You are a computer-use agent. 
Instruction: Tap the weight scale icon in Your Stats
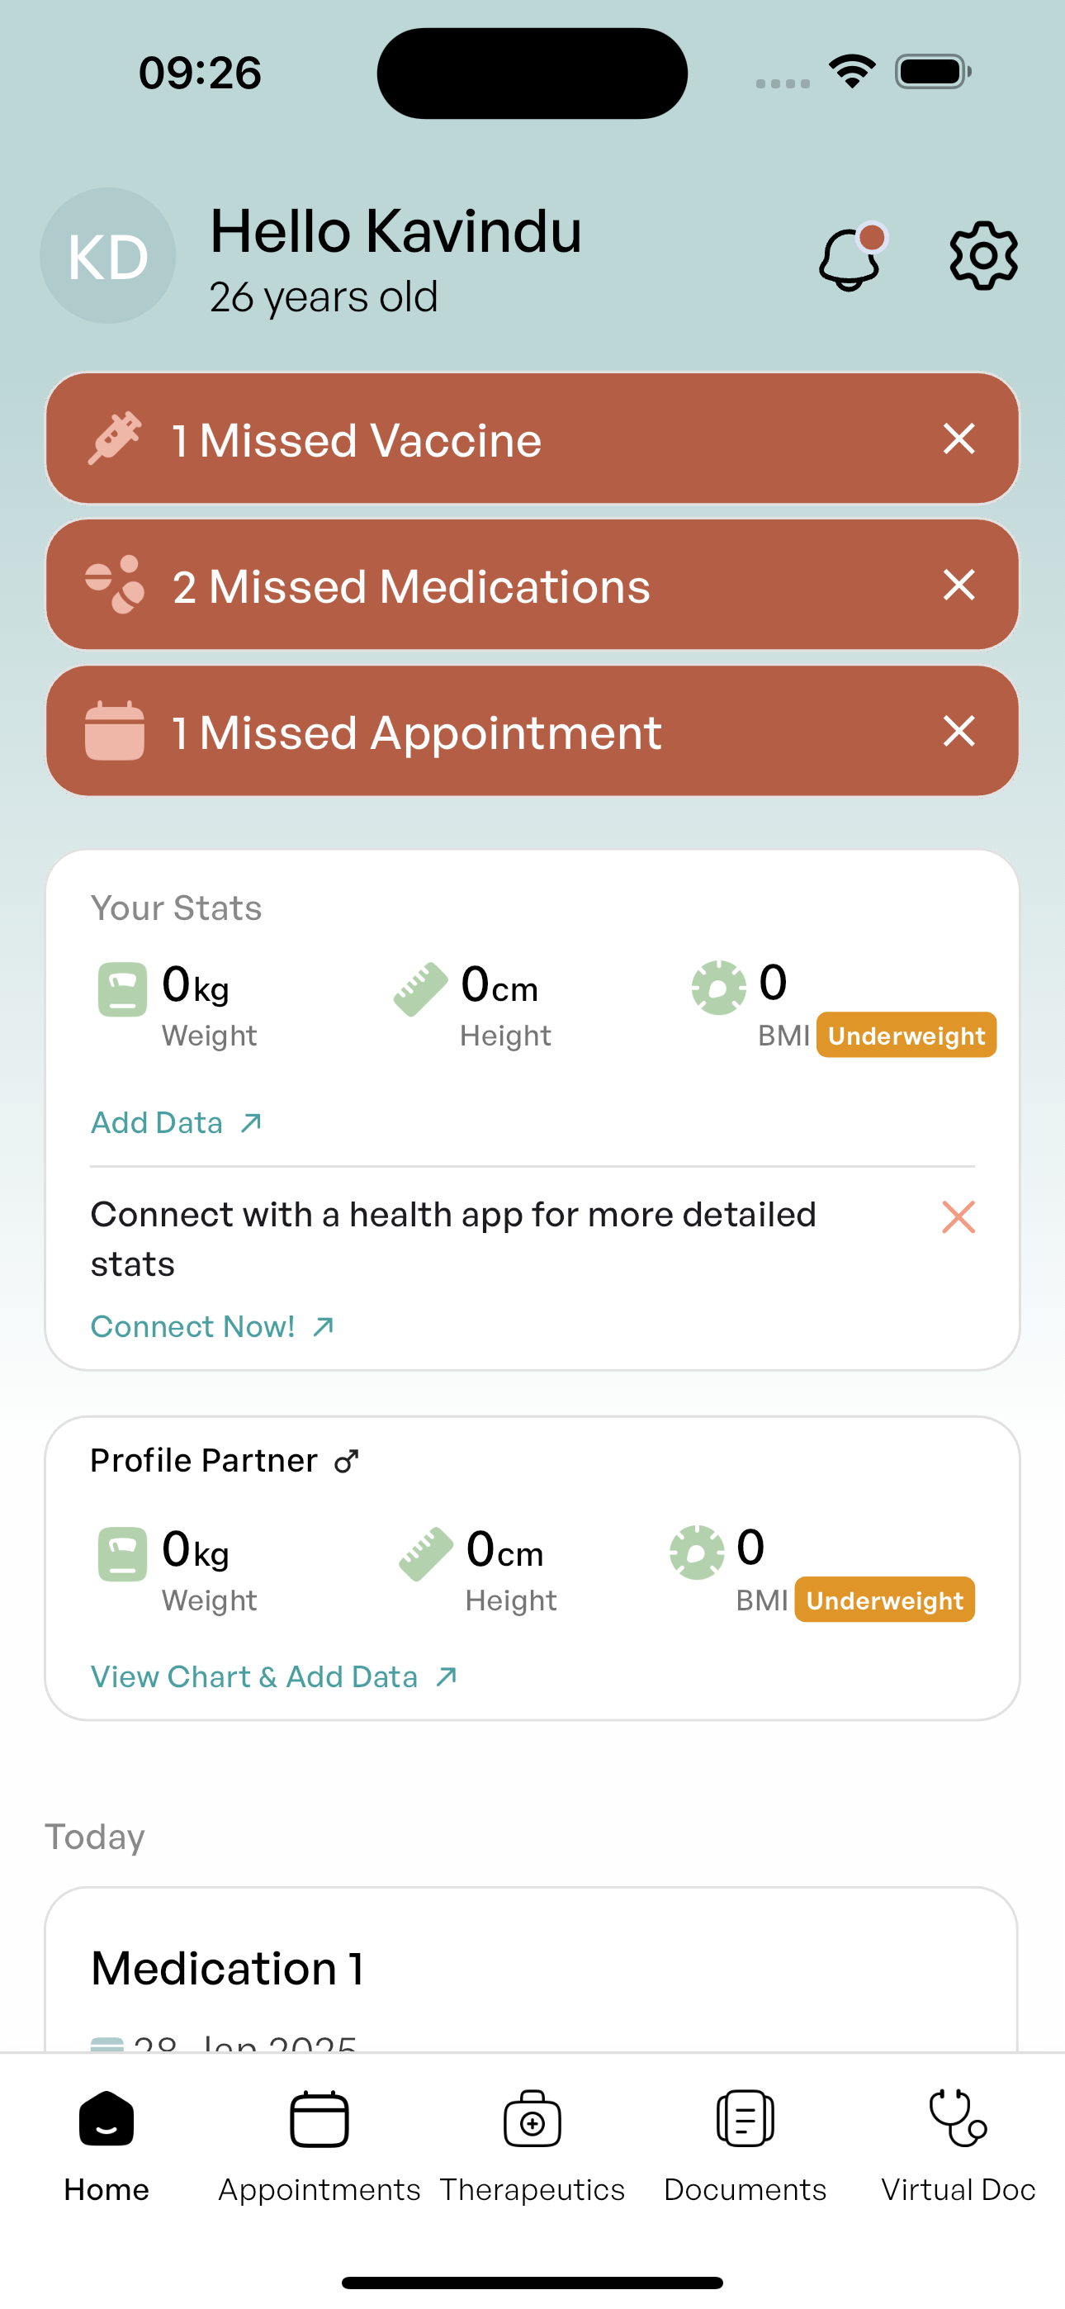[x=123, y=989]
